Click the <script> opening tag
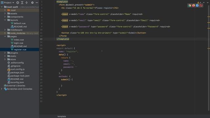 point(61,45)
